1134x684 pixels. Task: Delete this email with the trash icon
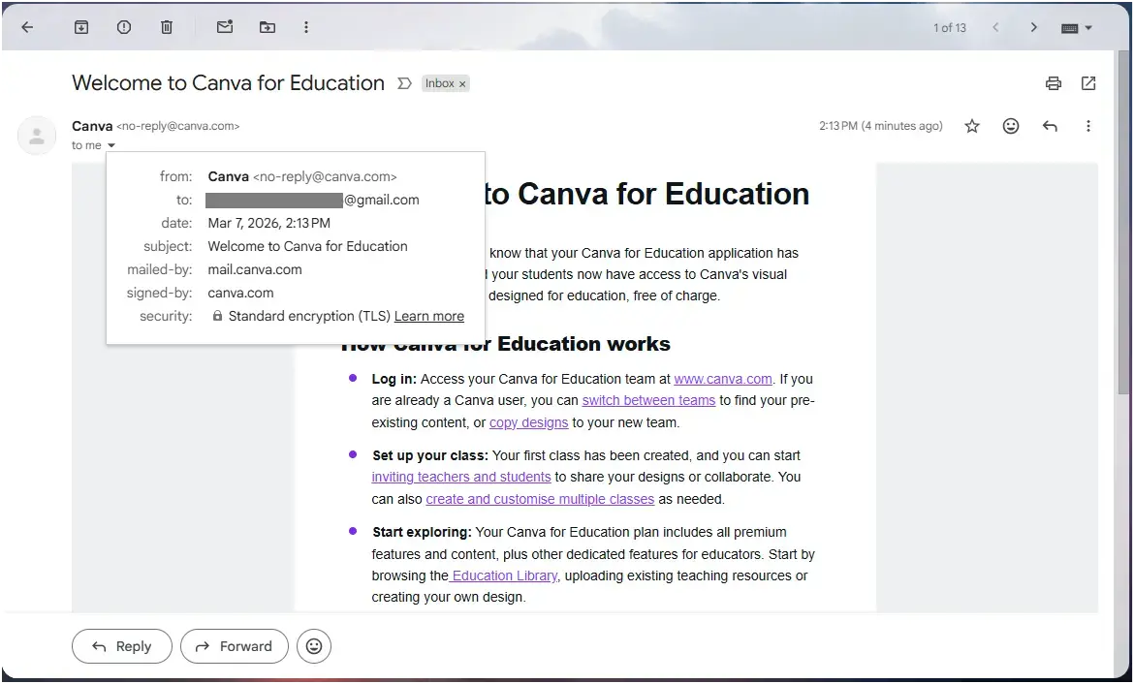click(167, 27)
